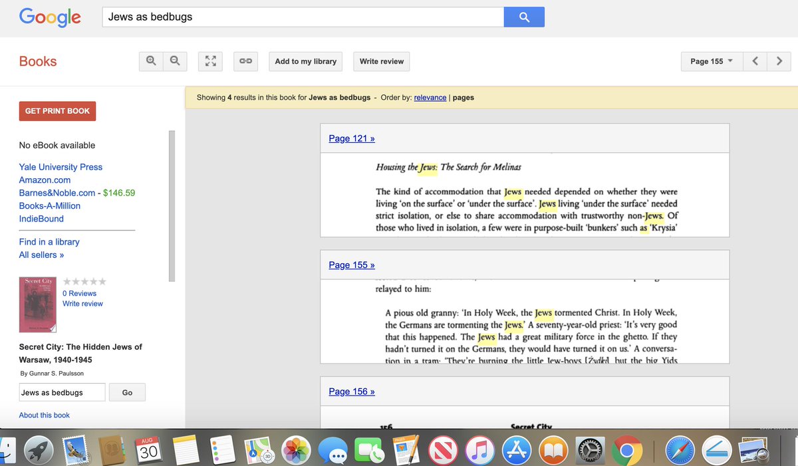The width and height of the screenshot is (798, 466).
Task: Open Books-A-Million seller link
Action: tap(51, 206)
